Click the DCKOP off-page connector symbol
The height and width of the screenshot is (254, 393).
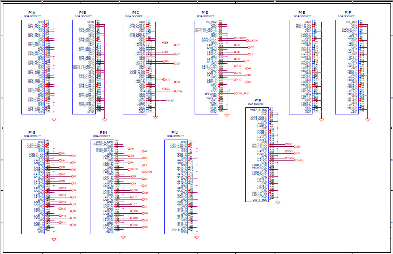tap(239, 38)
